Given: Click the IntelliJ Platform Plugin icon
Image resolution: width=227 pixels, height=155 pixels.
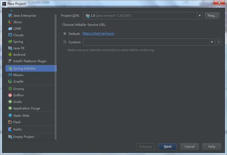Looking at the screenshot, I should (10, 61).
